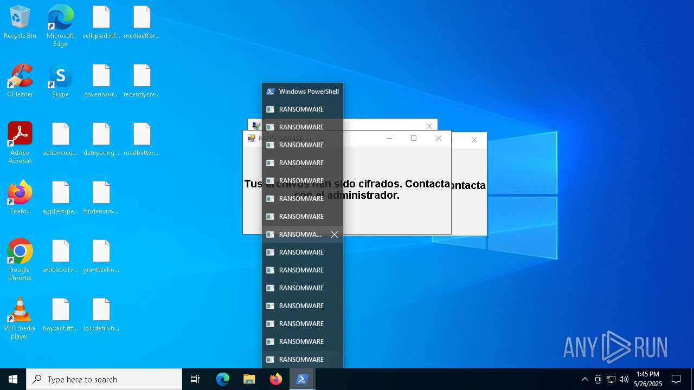Open VLC media player shortcut
694x390 pixels.
click(20, 318)
